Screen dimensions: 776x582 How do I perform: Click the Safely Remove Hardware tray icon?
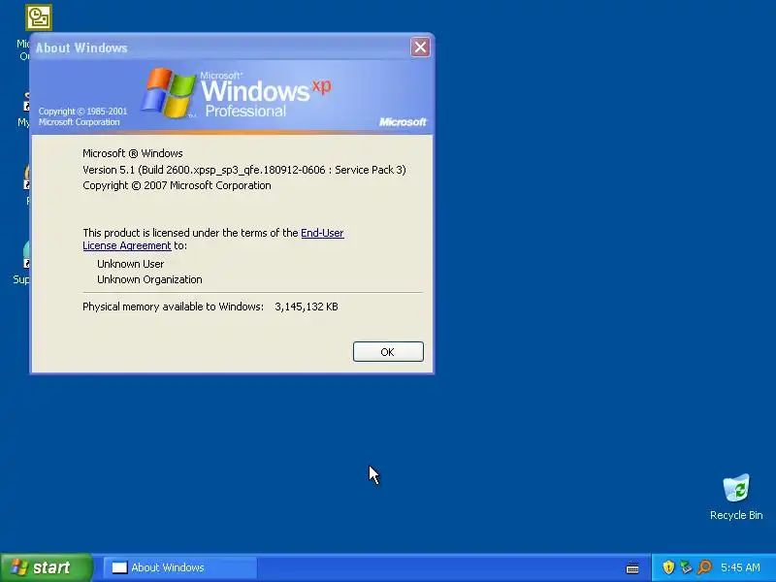click(686, 567)
